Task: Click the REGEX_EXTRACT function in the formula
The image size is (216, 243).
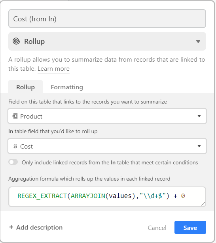Action: 42,196
